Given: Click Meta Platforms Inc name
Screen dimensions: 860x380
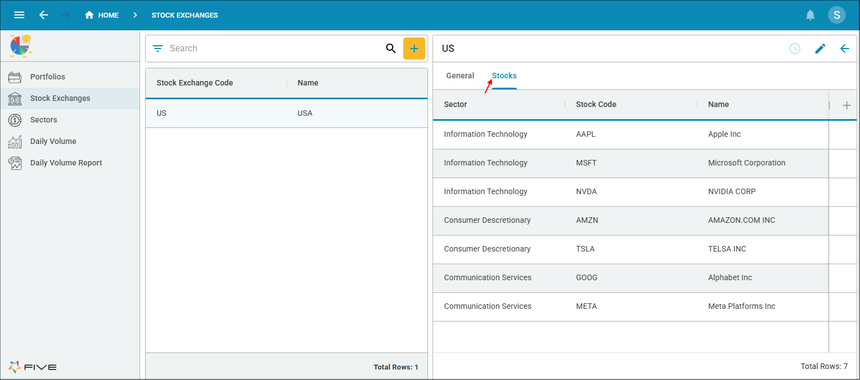Looking at the screenshot, I should (742, 306).
